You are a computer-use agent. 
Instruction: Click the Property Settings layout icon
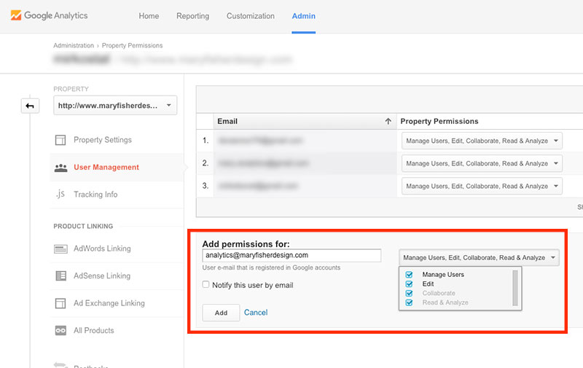tap(60, 140)
